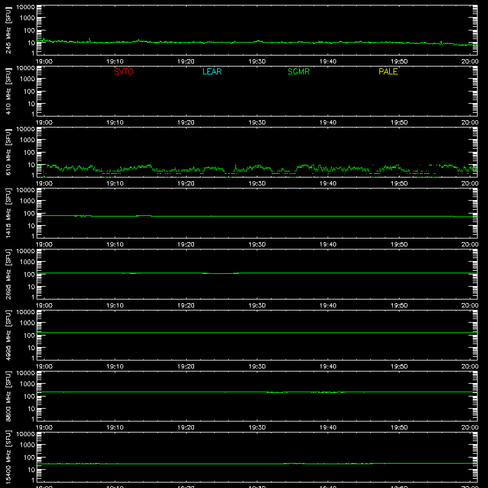Screen dimensions: 488x488
Task: Click 19:00 tick label under 4995 MHz plot
Action: click(44, 367)
